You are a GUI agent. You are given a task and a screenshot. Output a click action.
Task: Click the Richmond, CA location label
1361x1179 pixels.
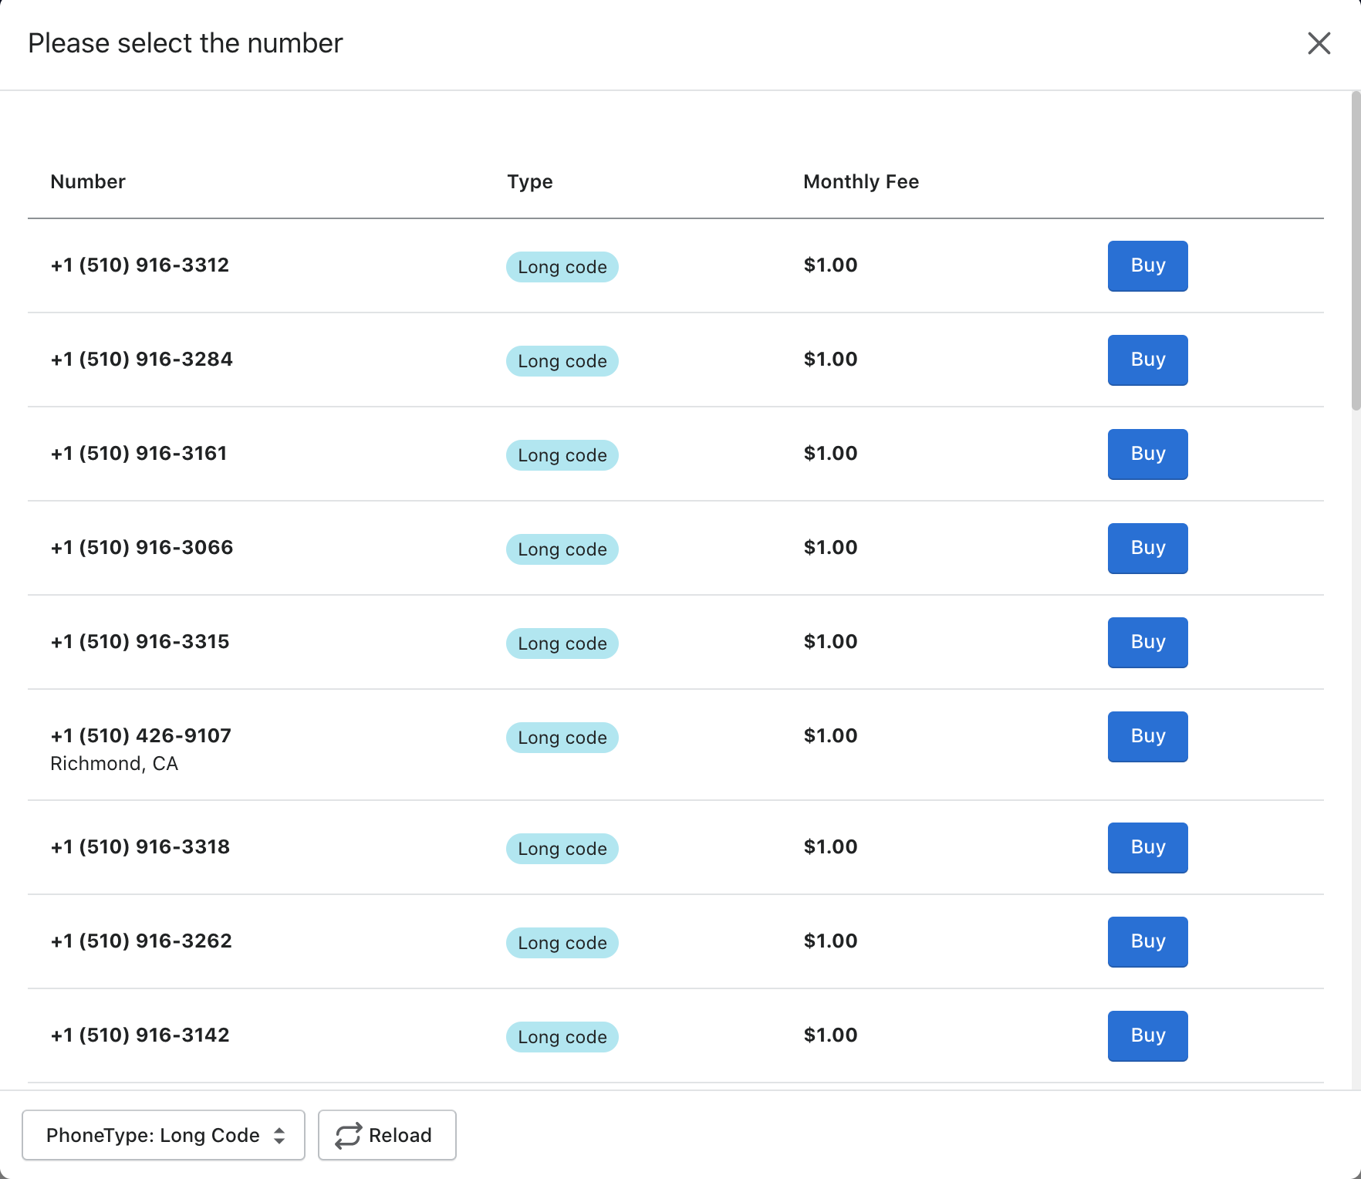[114, 764]
